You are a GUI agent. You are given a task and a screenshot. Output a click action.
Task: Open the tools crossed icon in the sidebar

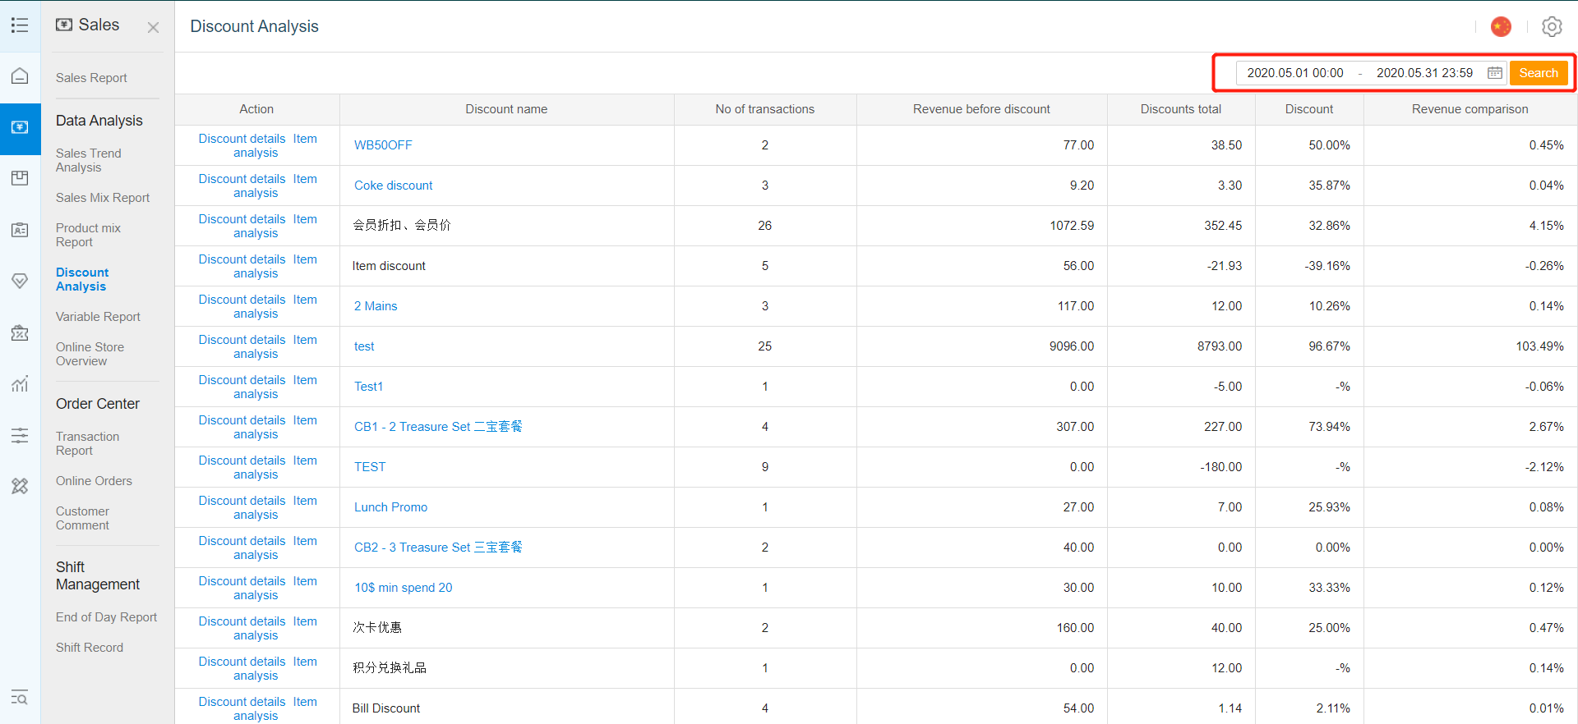20,486
